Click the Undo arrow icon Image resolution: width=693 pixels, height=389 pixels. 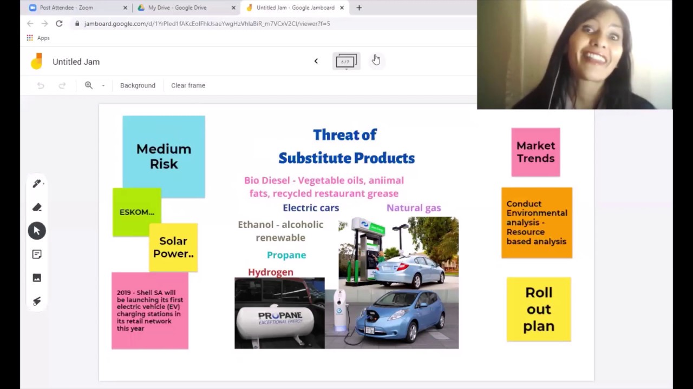(41, 85)
